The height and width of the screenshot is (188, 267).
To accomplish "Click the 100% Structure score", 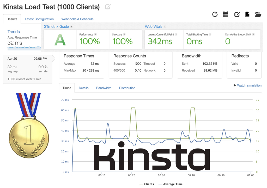I will (123, 41).
